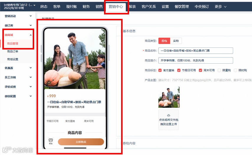This screenshot has height=155, width=252.
Task: Expand 微信配置 sidebar section chevron
Action: [31, 96]
